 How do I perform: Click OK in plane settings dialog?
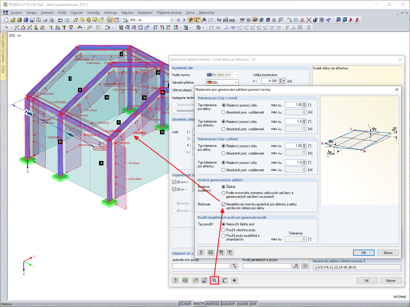click(364, 253)
